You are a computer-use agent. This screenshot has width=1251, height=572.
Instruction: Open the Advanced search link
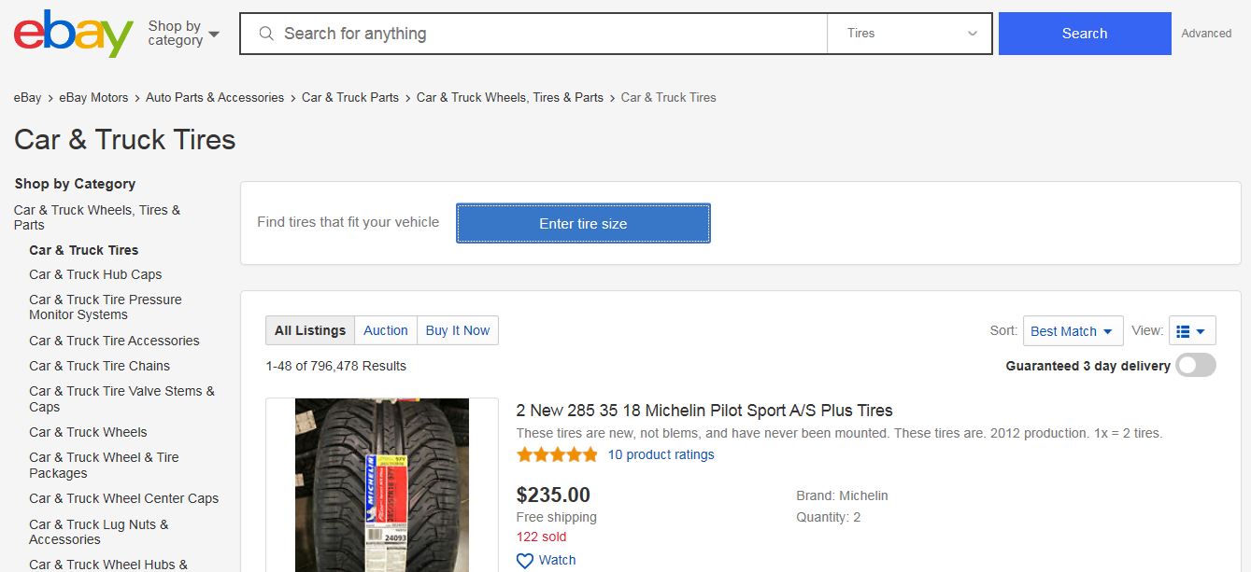[x=1206, y=34]
